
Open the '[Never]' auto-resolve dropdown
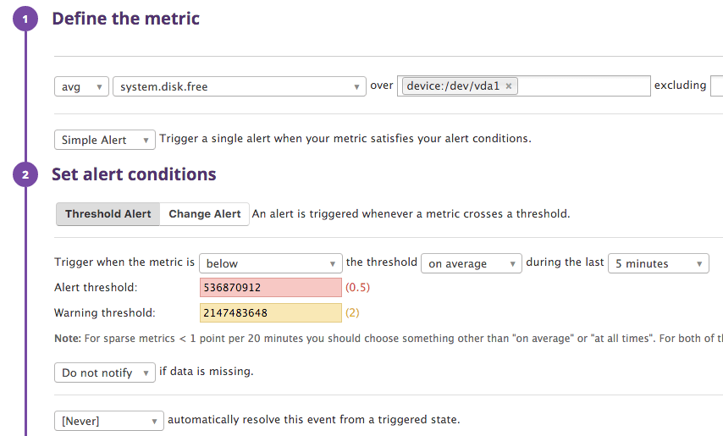(x=108, y=421)
